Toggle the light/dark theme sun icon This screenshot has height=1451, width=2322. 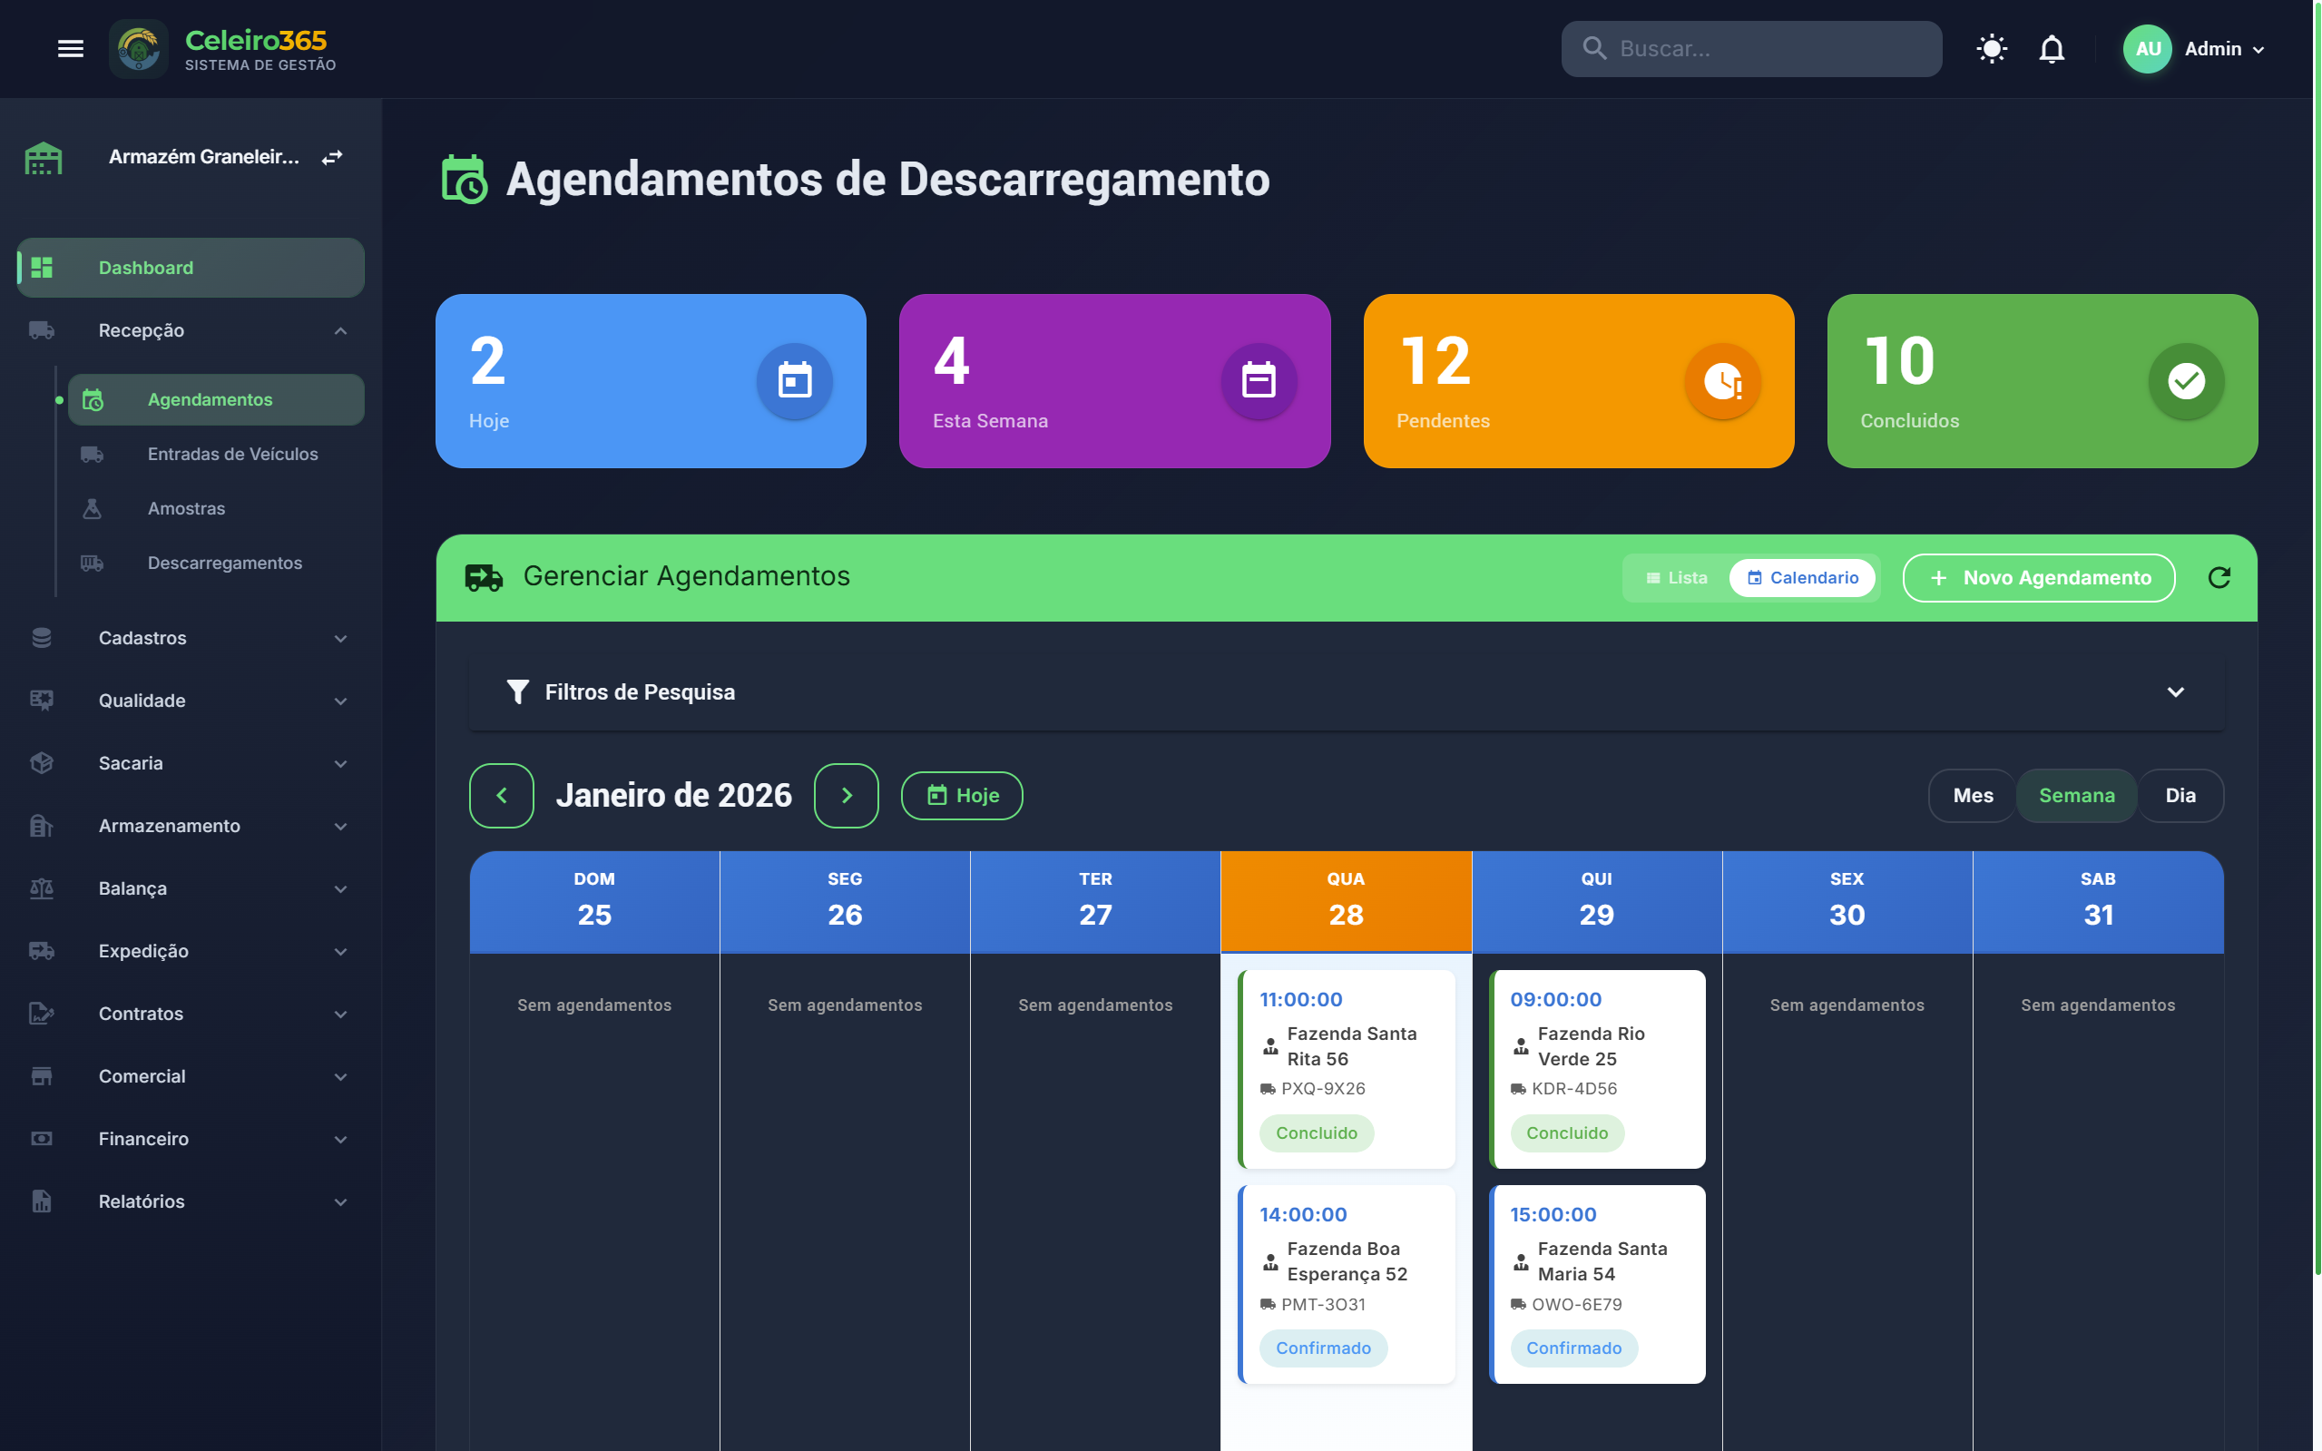click(1991, 49)
